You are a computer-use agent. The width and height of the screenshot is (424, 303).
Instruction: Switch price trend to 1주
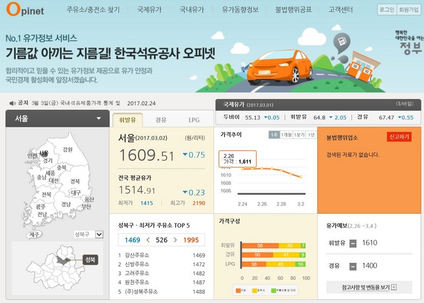[x=274, y=135]
